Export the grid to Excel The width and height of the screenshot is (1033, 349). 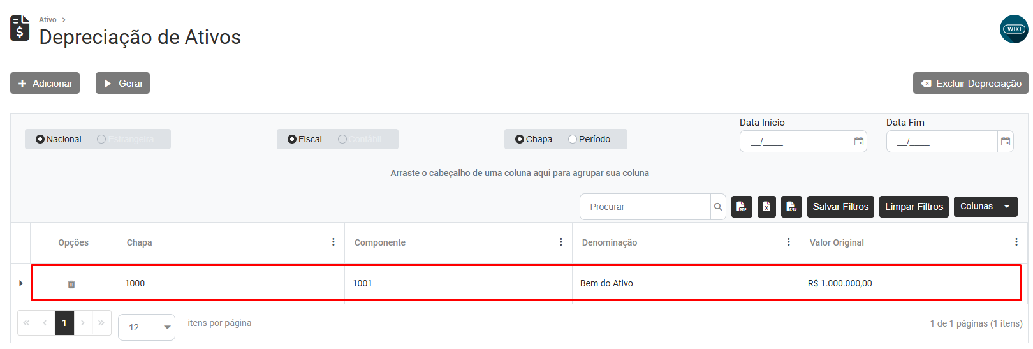(766, 207)
